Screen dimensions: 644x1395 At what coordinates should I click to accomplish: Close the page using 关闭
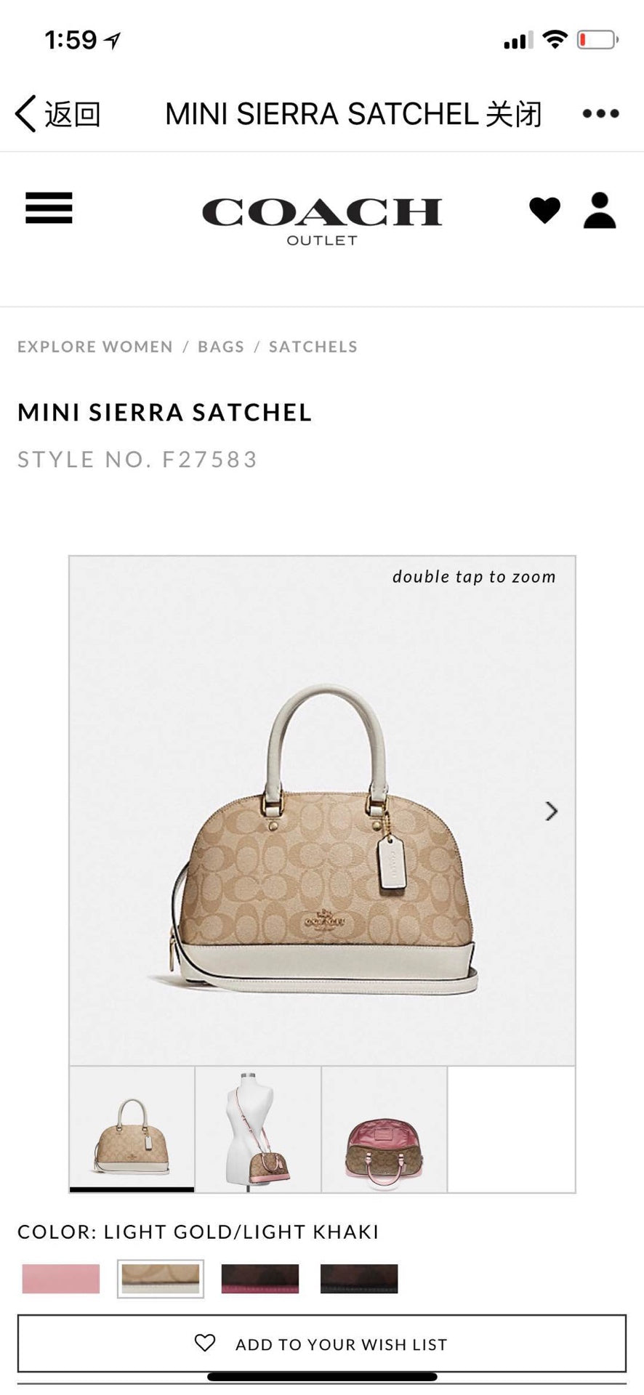click(514, 114)
